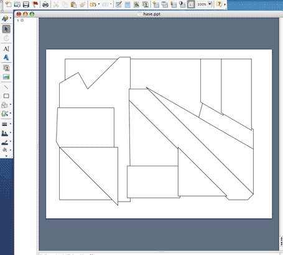Click the Tables and Borders pencil icon

point(119,4)
